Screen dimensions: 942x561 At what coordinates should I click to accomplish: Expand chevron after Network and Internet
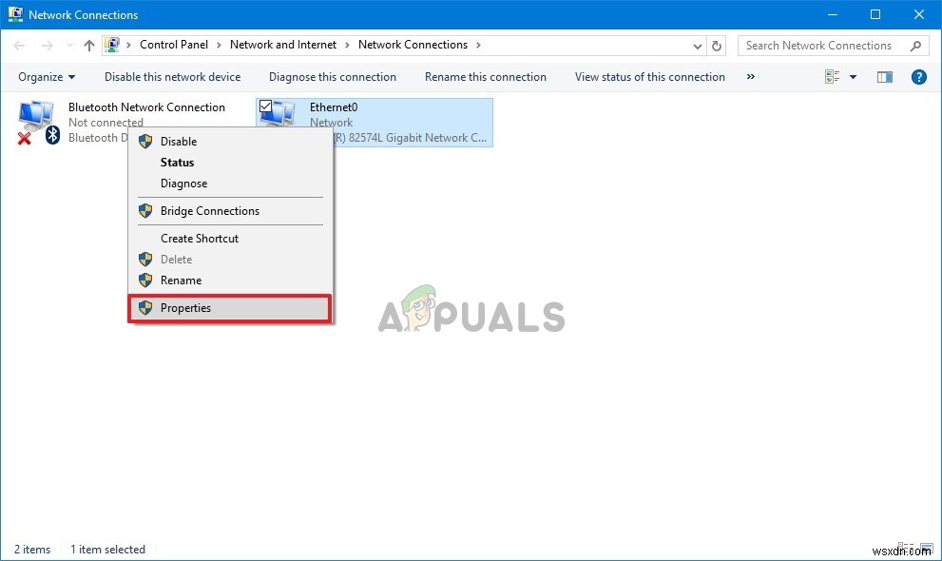(x=347, y=45)
